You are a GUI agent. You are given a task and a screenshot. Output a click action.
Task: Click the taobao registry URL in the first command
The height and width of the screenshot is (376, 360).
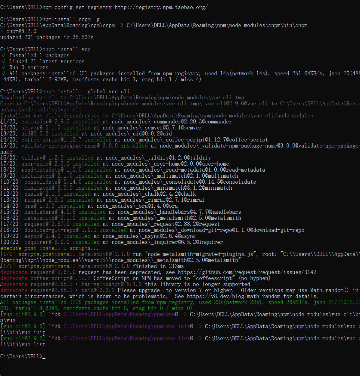point(161,7)
